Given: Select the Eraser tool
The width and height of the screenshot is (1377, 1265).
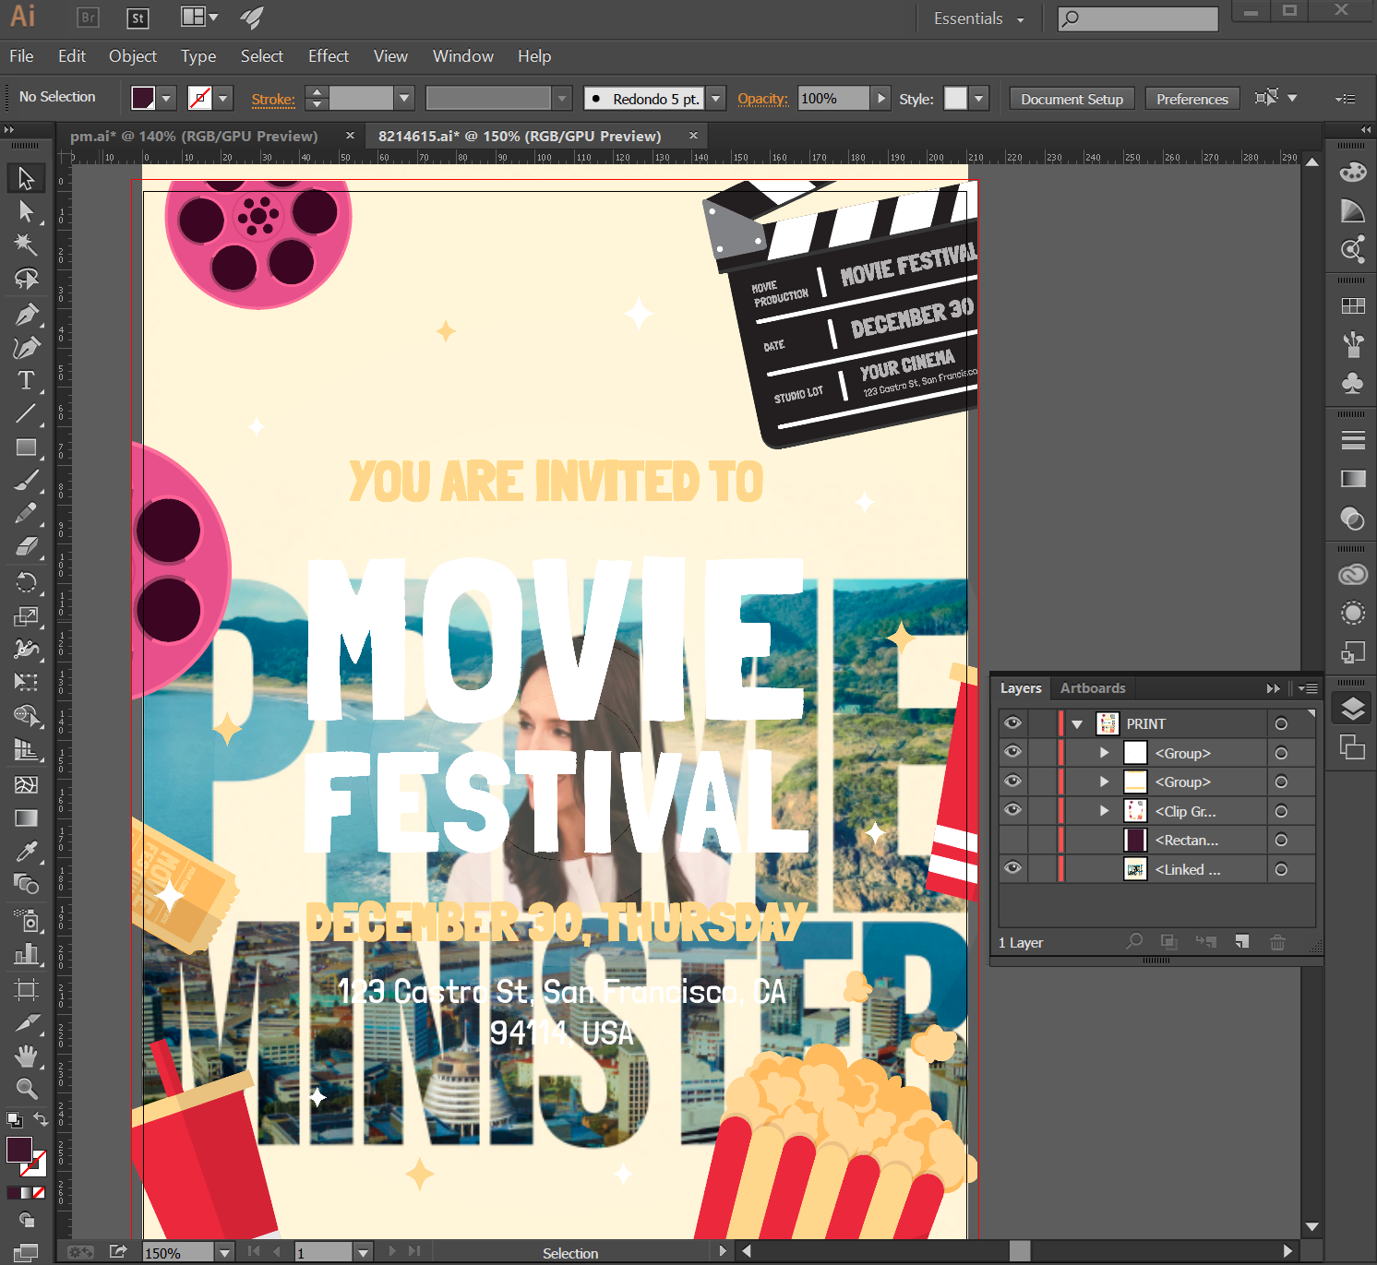Looking at the screenshot, I should pyautogui.click(x=26, y=546).
